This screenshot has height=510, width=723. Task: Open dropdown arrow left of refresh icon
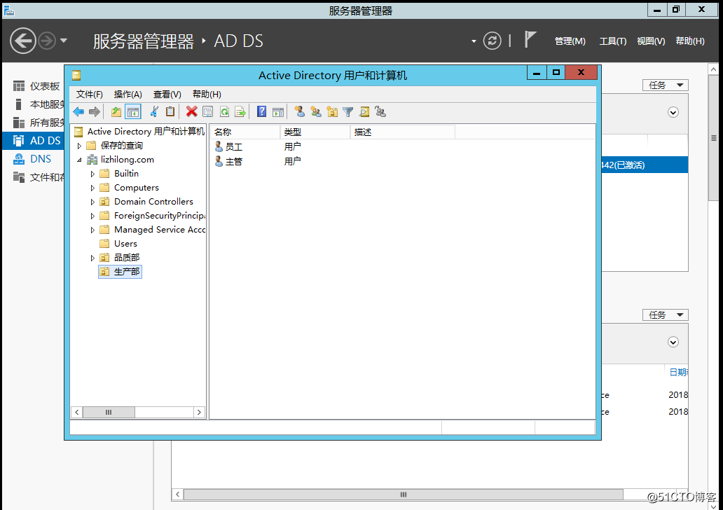click(x=474, y=41)
